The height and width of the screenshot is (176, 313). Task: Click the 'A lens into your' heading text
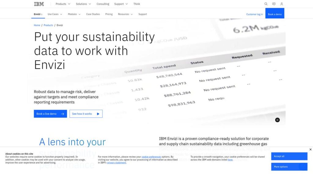72,142
